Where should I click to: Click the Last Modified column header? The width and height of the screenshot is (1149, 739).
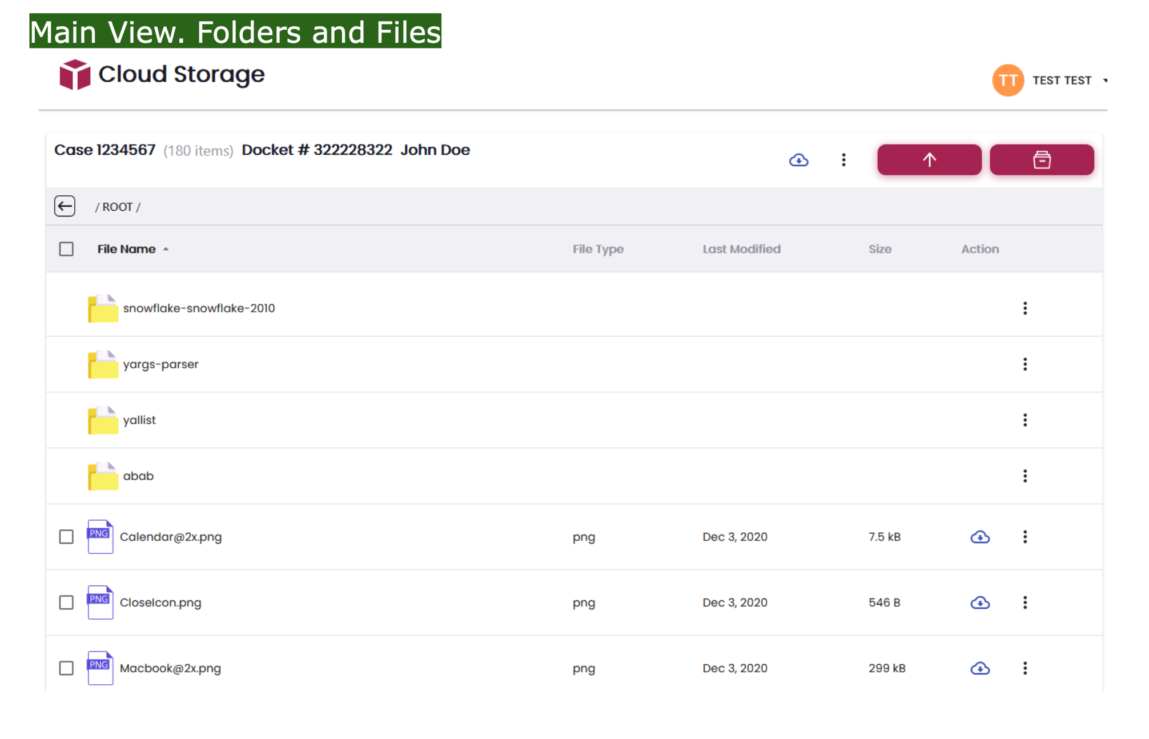coord(741,249)
